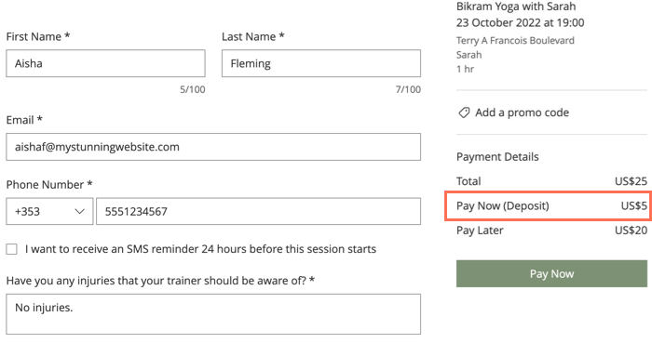Click the SMS reminder label text
The height and width of the screenshot is (343, 652).
point(200,249)
